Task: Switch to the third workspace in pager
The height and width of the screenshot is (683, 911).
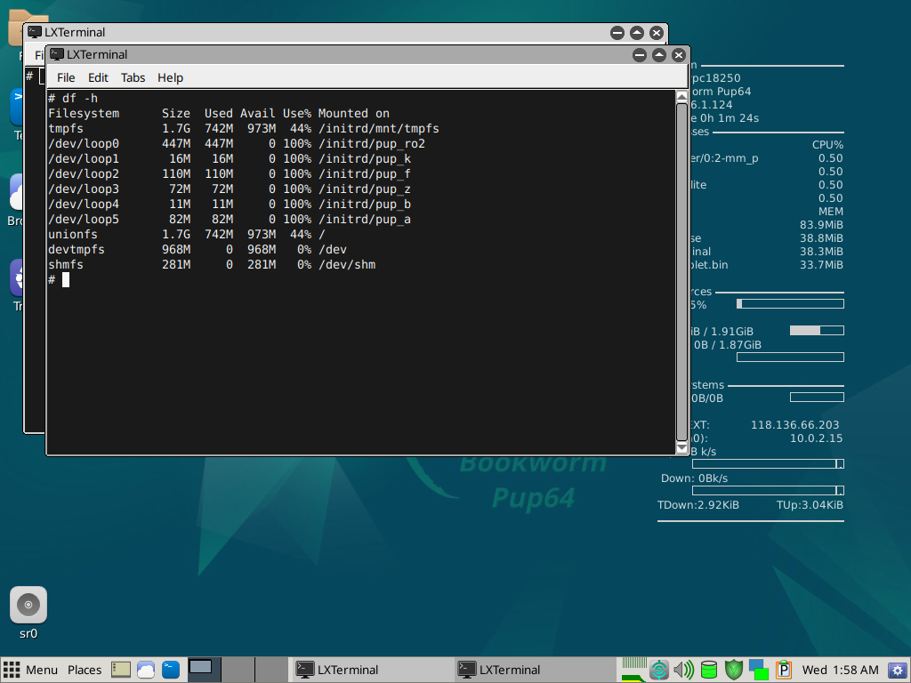Action: [x=271, y=670]
